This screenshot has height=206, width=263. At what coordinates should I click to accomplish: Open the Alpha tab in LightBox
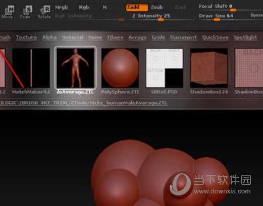coord(49,37)
